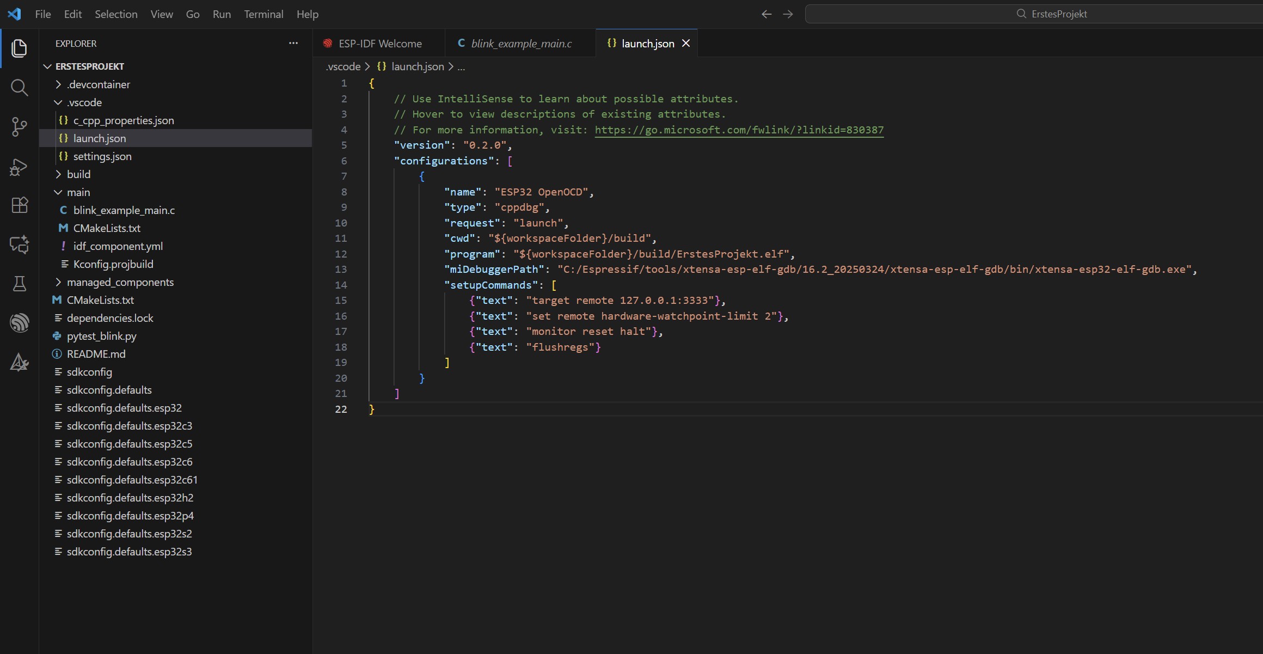This screenshot has width=1263, height=654.
Task: Open settings.json in the explorer
Action: tap(102, 156)
